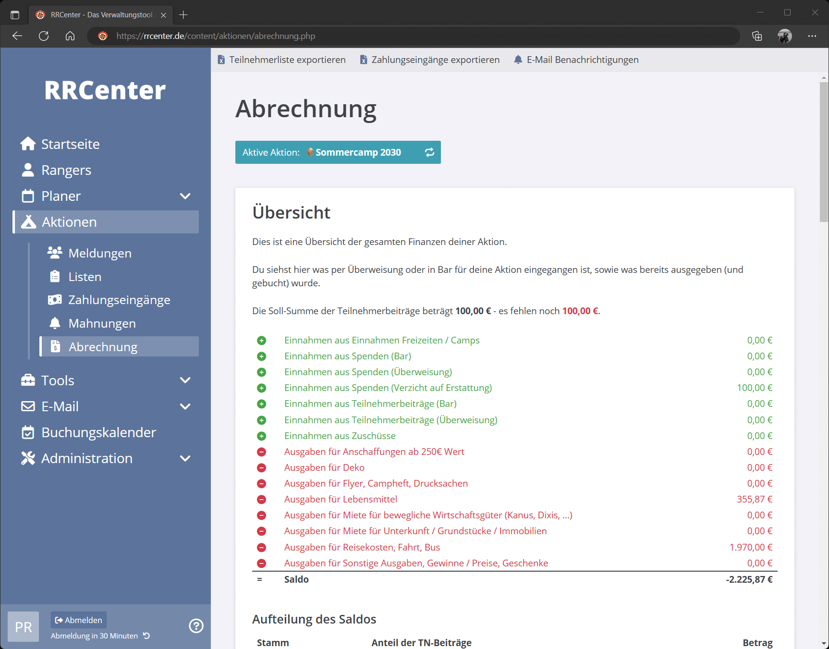The height and width of the screenshot is (649, 829).
Task: Click Teilnehmerliste exportieren in the toolbar
Action: click(x=282, y=60)
